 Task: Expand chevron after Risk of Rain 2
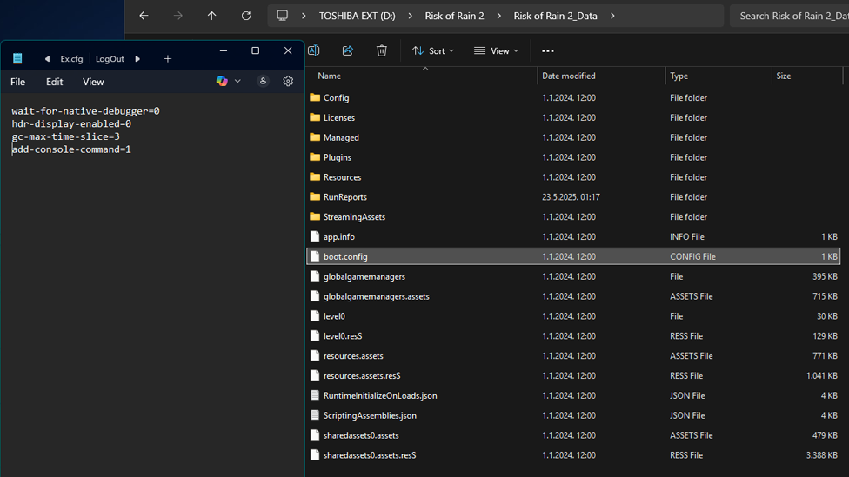click(498, 16)
